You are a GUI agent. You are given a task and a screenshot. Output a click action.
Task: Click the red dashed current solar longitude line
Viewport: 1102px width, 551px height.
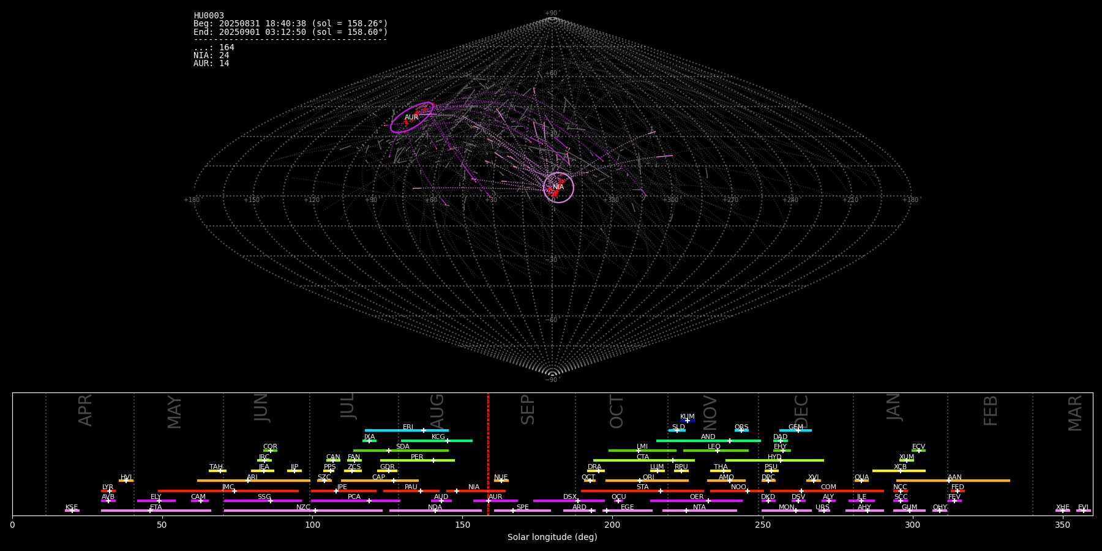488,454
